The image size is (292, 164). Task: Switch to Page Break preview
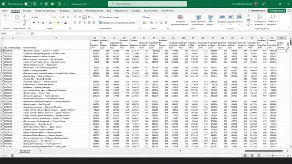point(259,155)
